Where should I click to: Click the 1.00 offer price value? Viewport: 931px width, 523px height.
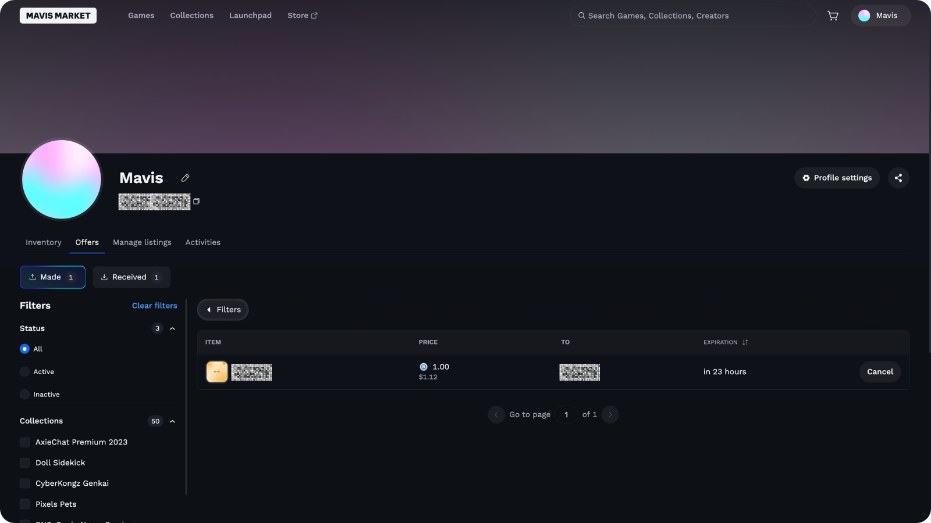coord(440,367)
